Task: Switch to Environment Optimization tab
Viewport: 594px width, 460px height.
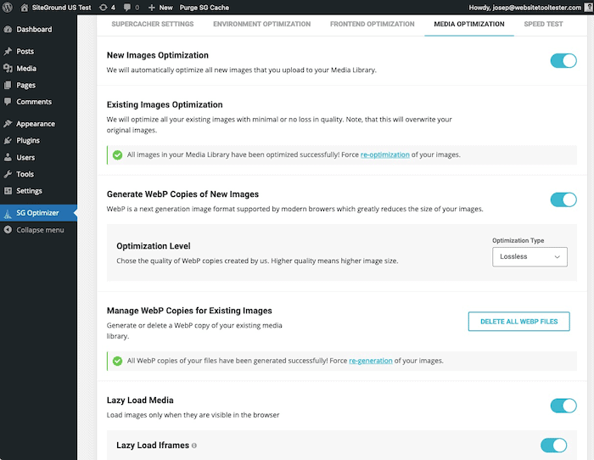Action: tap(261, 24)
